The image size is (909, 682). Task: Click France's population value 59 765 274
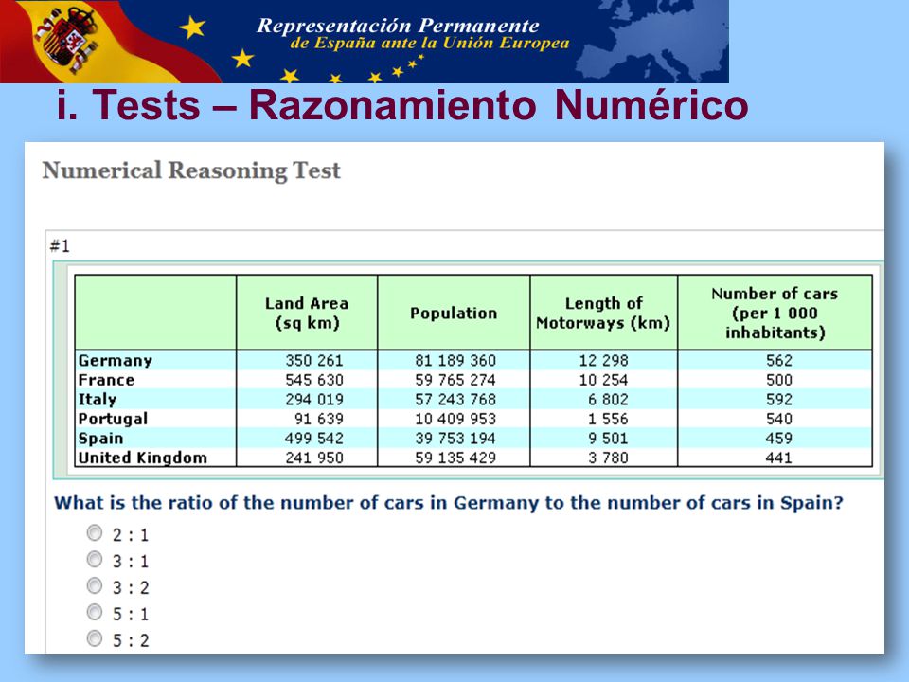(x=455, y=380)
